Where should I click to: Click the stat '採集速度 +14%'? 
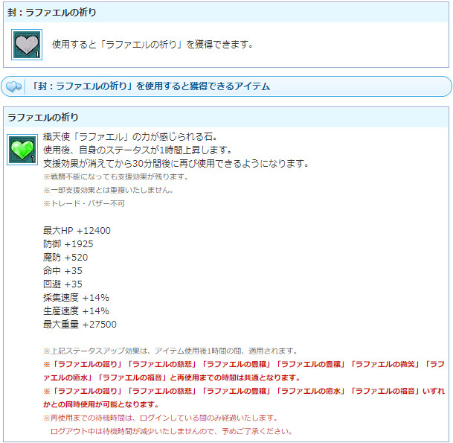coord(77,297)
